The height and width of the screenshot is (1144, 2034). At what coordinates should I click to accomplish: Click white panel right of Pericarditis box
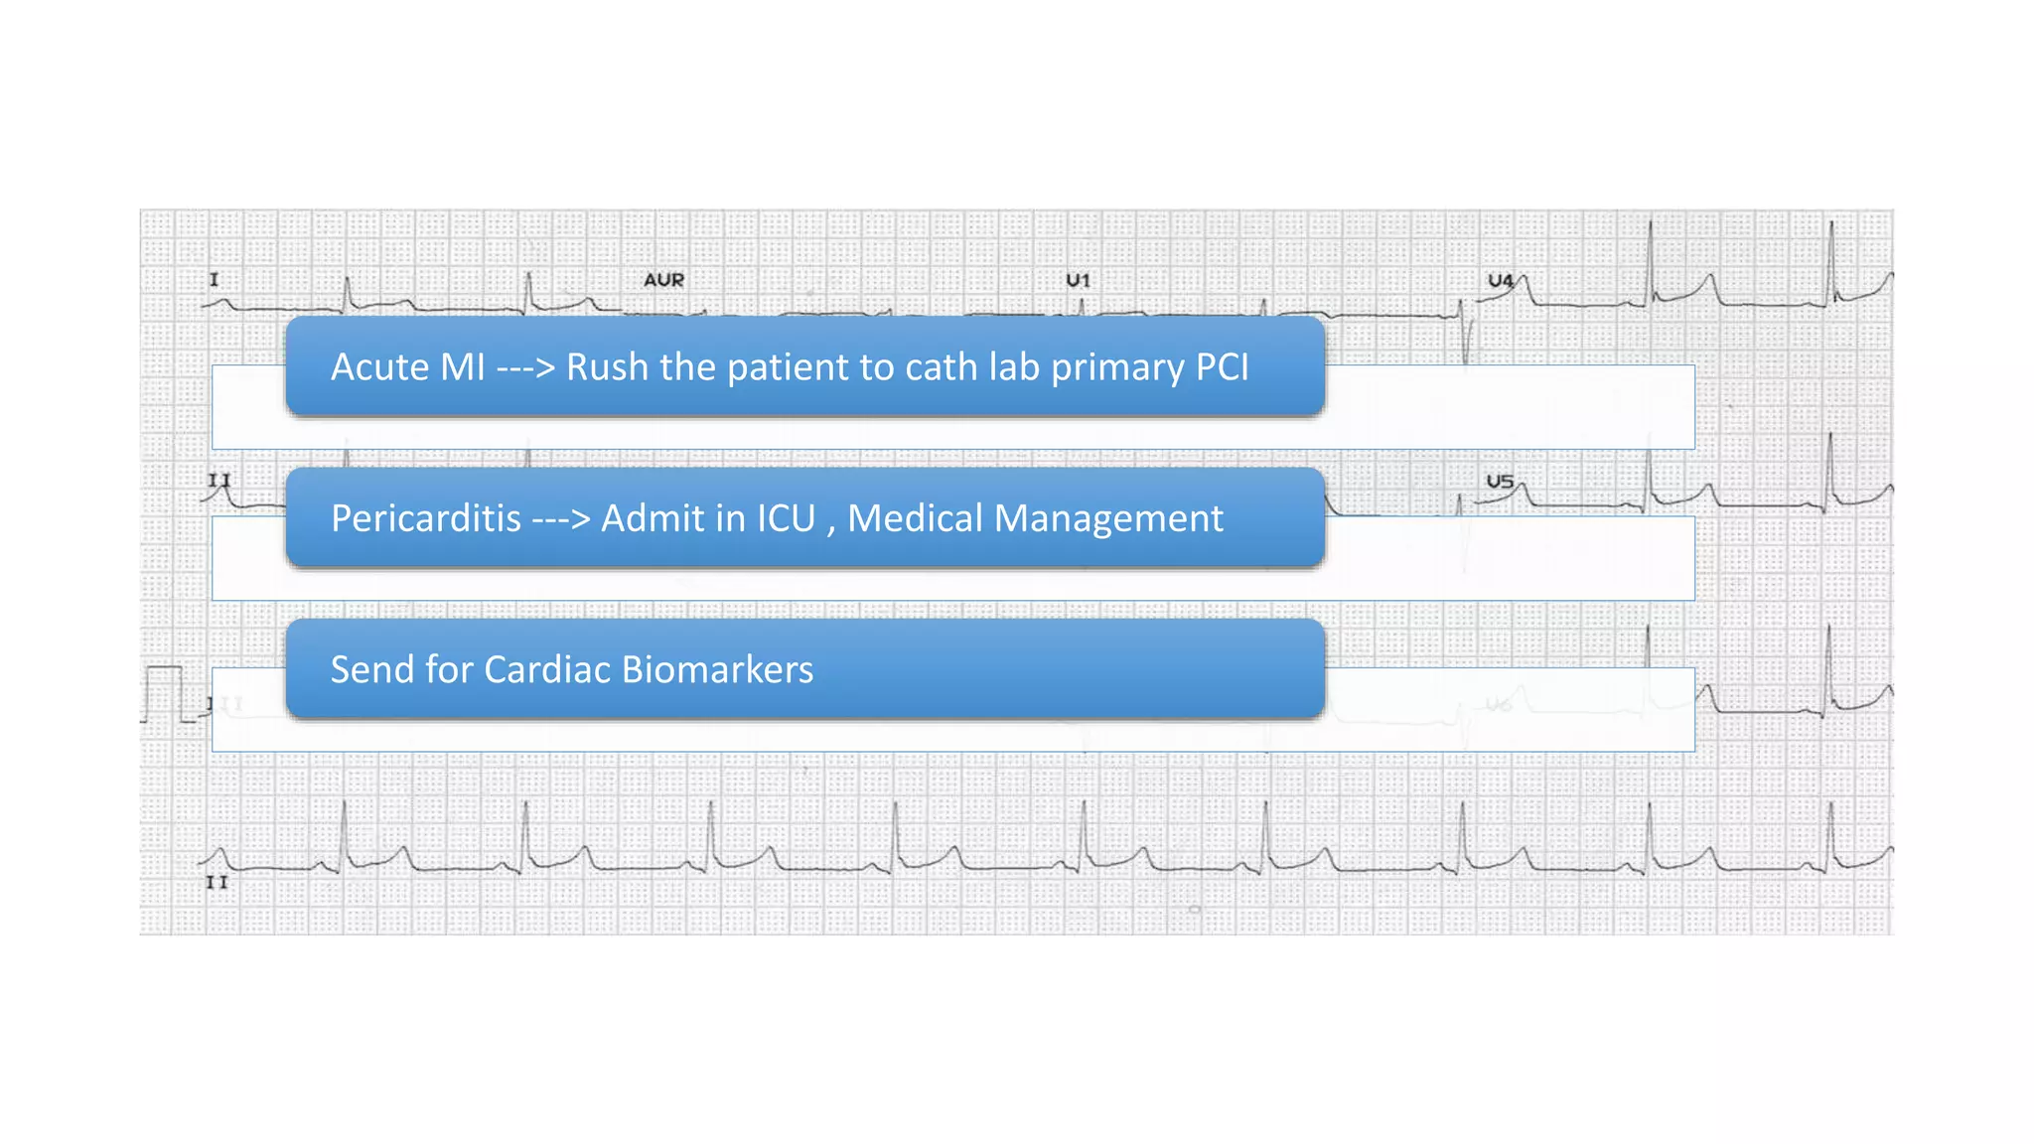pos(1510,558)
